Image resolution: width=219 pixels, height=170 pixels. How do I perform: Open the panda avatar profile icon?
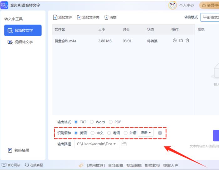coord(172,5)
